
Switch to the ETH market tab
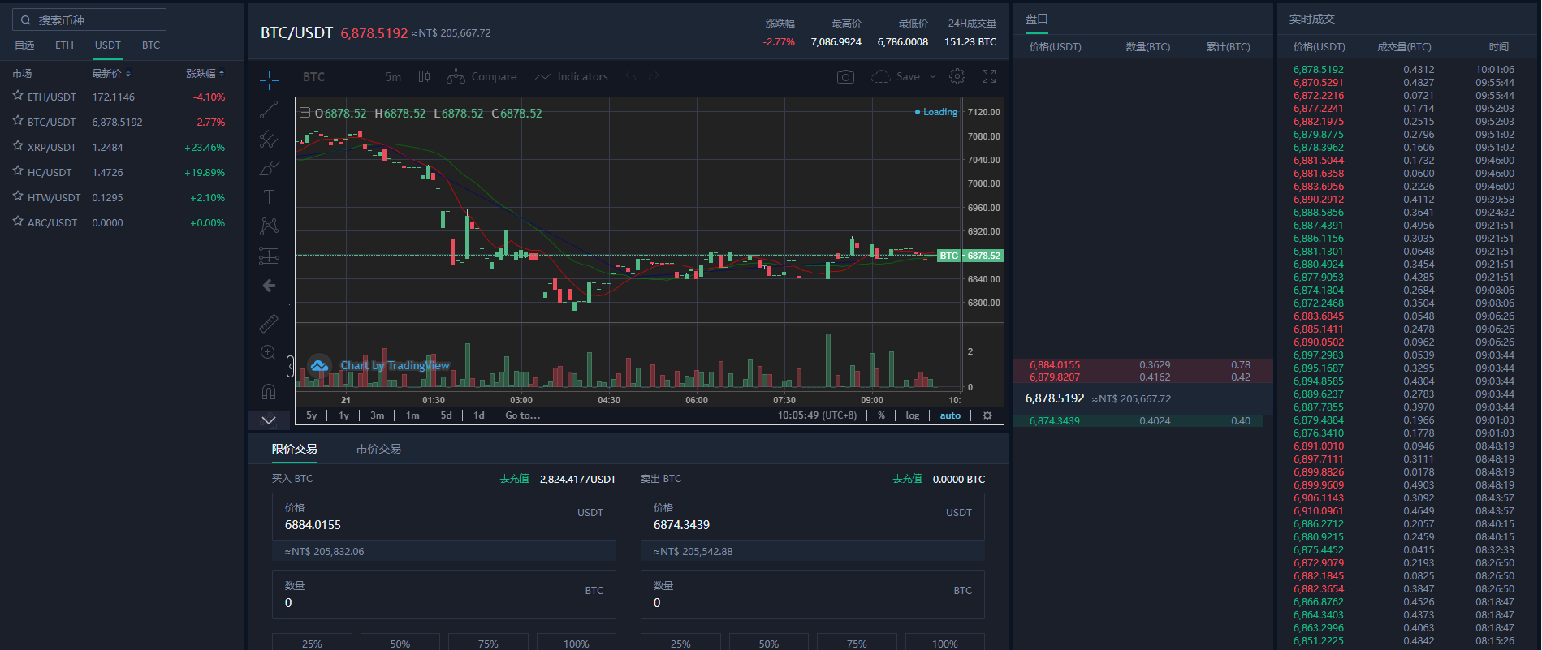pyautogui.click(x=64, y=45)
